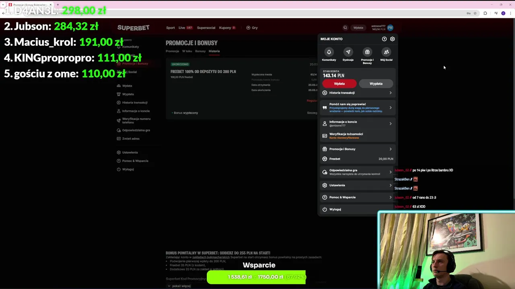The height and width of the screenshot is (289, 515).
Task: Click the Gry icon in top navigation
Action: tap(248, 28)
